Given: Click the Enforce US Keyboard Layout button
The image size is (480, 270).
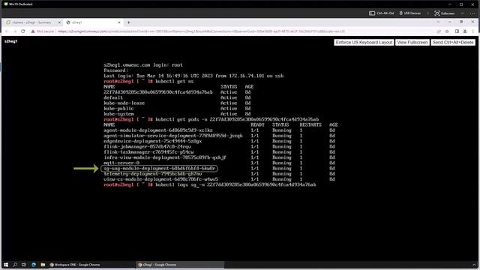Looking at the screenshot, I should pos(364,43).
